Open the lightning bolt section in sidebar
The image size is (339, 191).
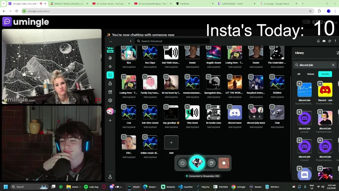(x=110, y=67)
